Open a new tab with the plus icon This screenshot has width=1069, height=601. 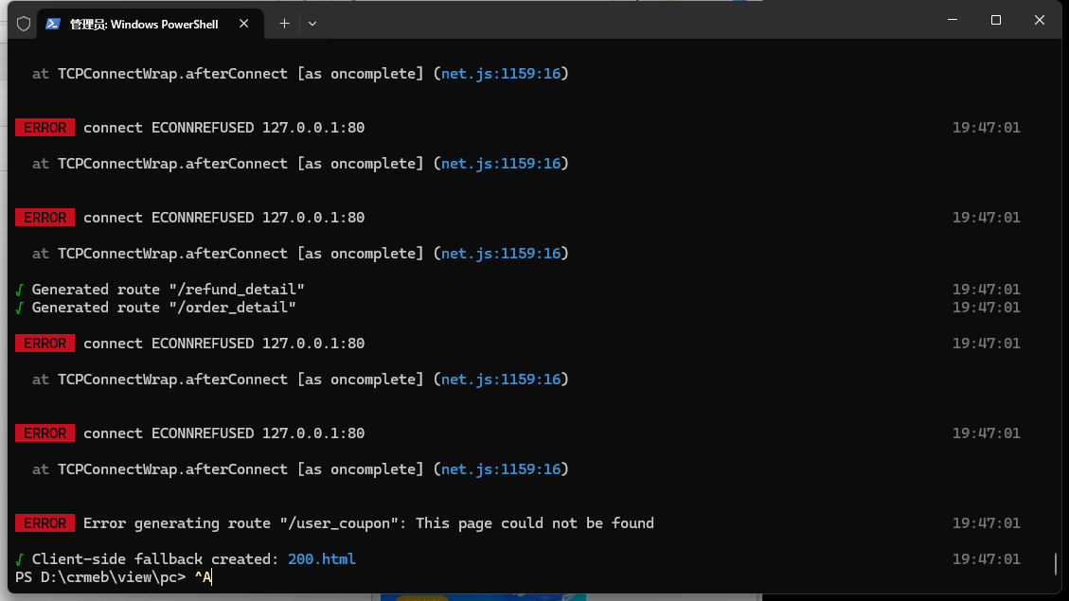[x=284, y=24]
